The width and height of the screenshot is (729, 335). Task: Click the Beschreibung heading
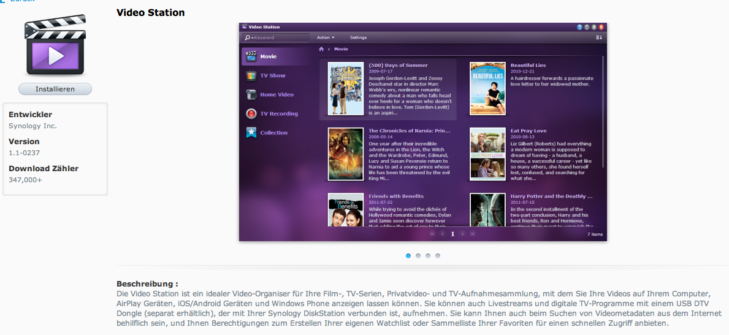tap(147, 284)
